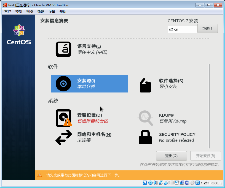This screenshot has width=225, height=188.
Task: Open the Language Support (语言支持) icon
Action: pos(63,49)
